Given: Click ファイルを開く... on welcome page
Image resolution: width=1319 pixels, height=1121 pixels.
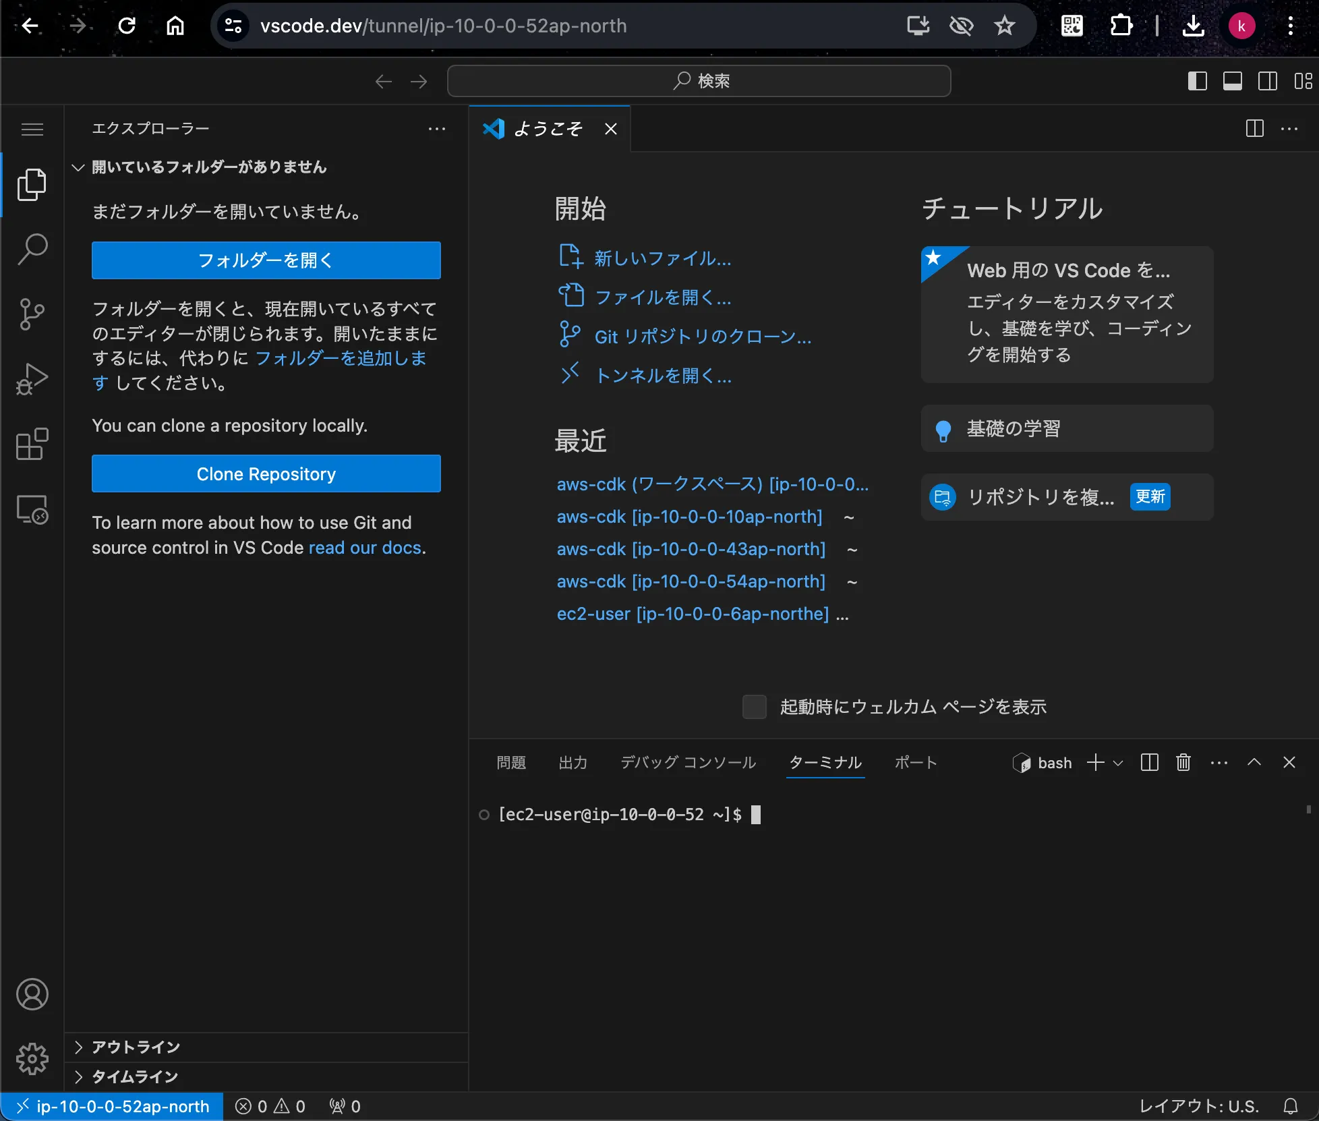Looking at the screenshot, I should coord(646,297).
